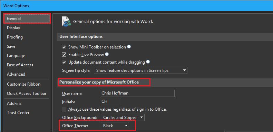Open Quick Access Toolbar settings
This screenshot has width=273, height=132.
[x=27, y=93]
